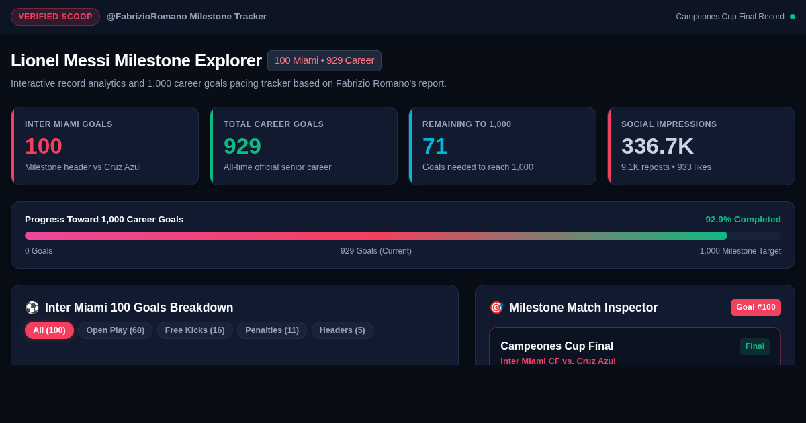Open the Total Career Goals card
The height and width of the screenshot is (423, 806).
click(304, 146)
